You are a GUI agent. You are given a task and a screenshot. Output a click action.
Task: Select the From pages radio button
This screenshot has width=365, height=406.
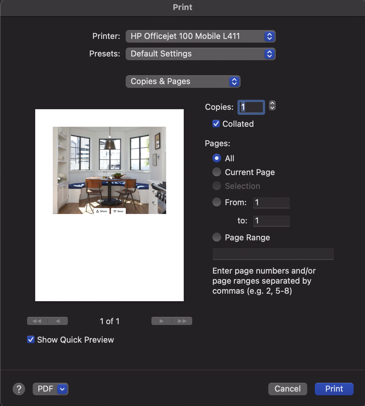[217, 202]
